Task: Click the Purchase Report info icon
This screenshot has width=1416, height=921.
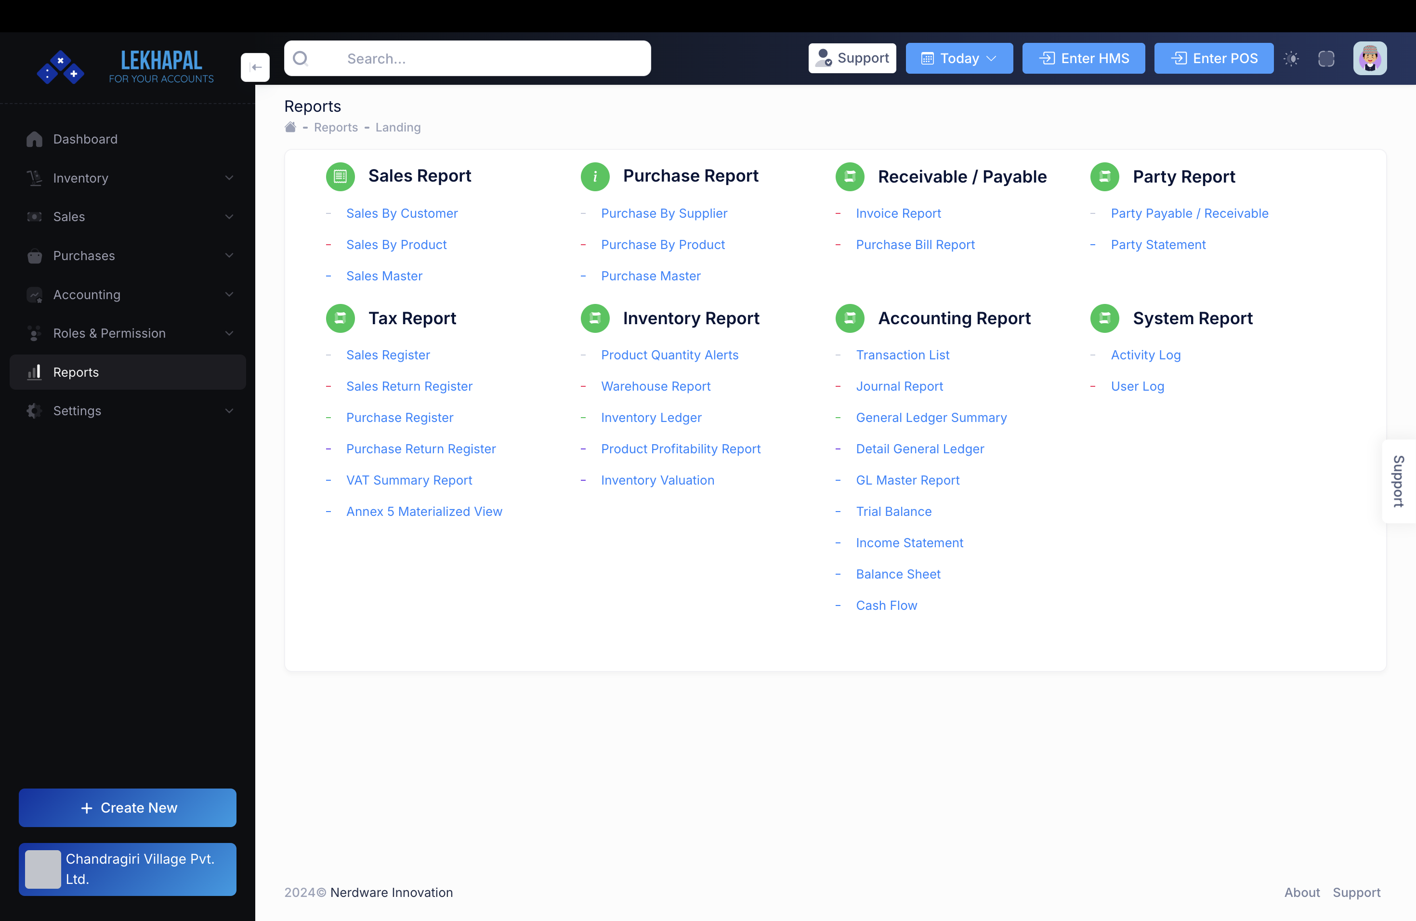Action: pos(594,176)
